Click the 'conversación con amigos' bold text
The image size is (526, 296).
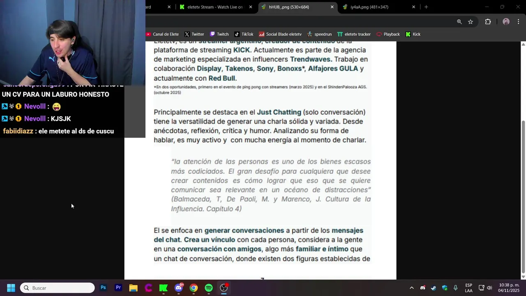point(219,249)
